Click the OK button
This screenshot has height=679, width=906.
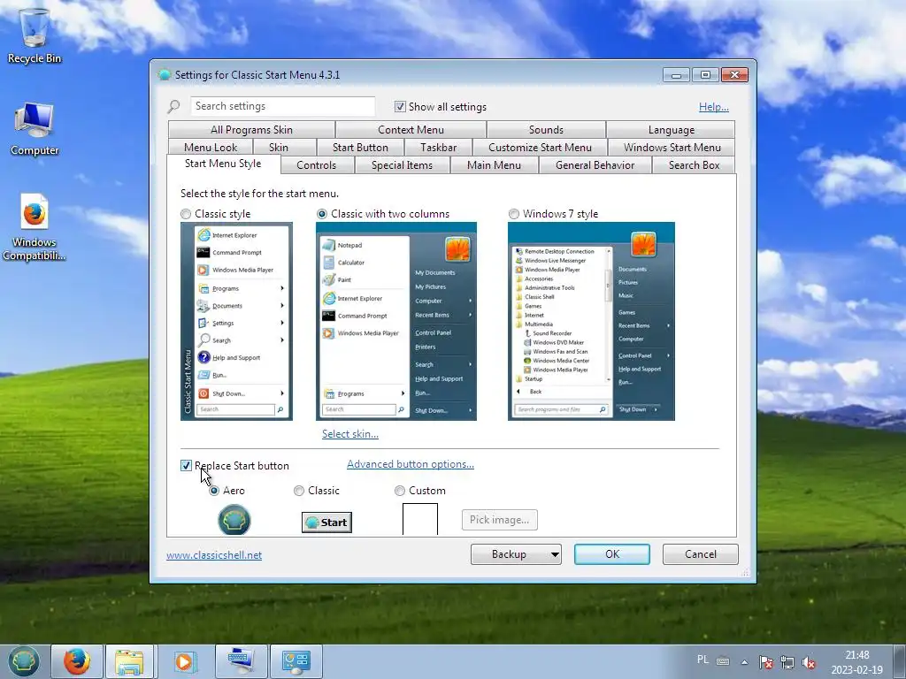coord(612,554)
